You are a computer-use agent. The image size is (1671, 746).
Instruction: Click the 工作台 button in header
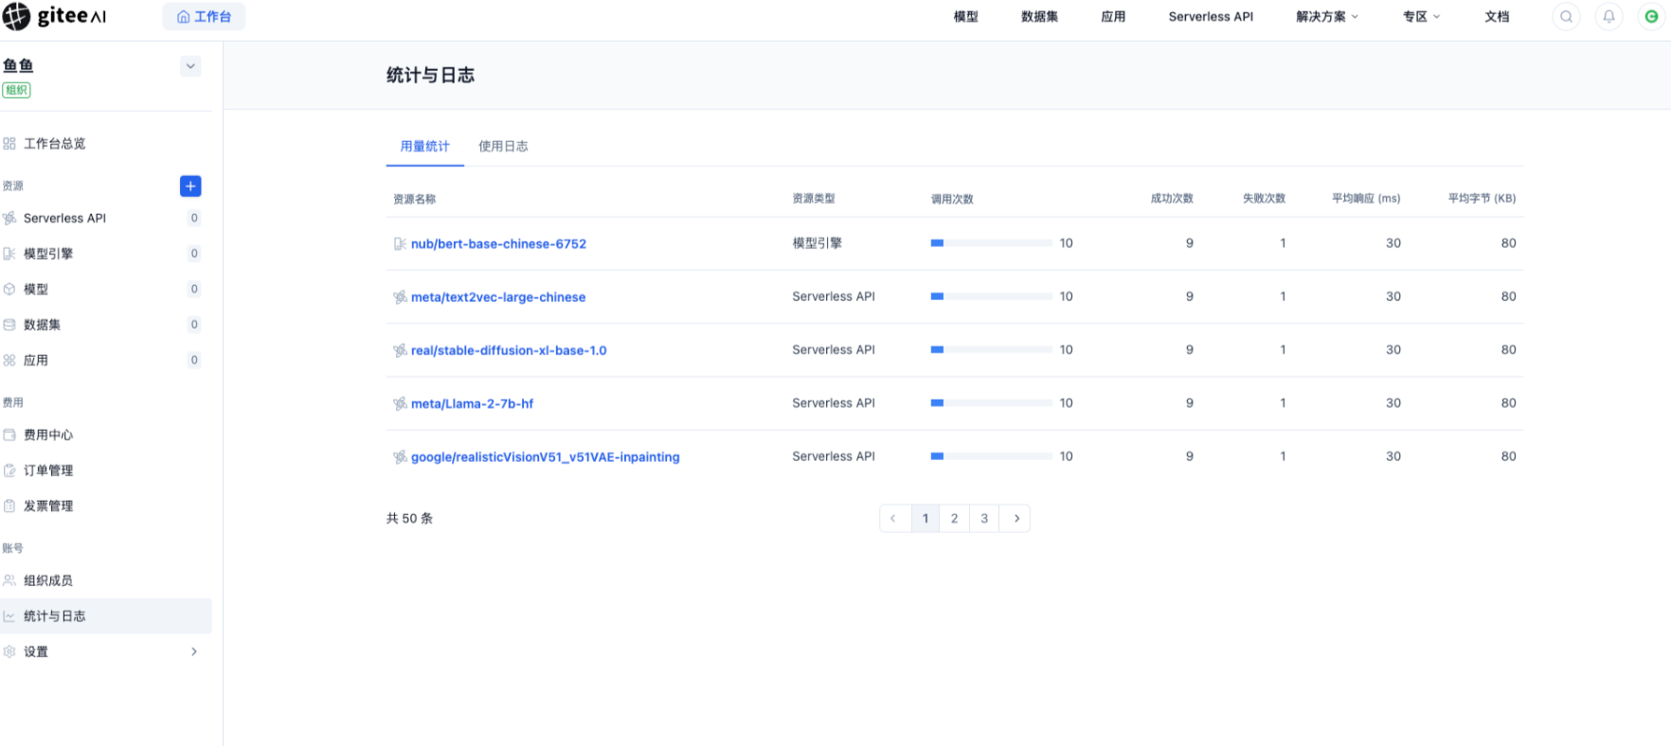[x=204, y=16]
